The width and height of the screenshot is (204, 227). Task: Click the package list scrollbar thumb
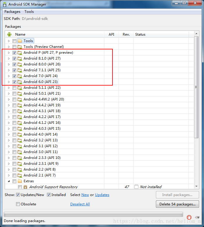(x=196, y=87)
